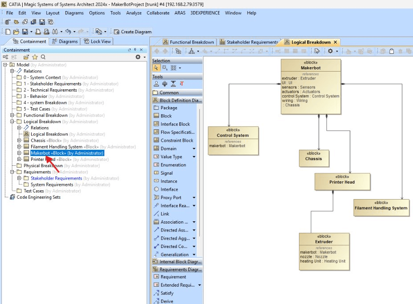
Task: Collapse the Common palette group
Action: pyautogui.click(x=177, y=92)
